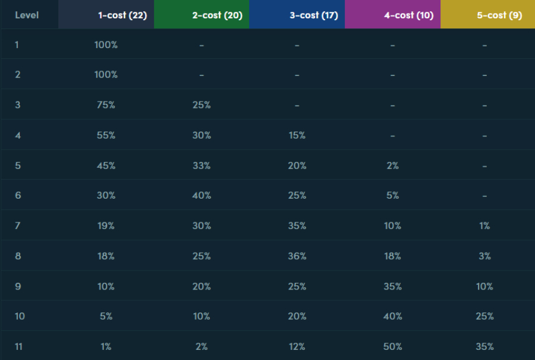Select the gold 5-cost (9) header
Viewport: 535px width, 360px height.
coord(499,15)
